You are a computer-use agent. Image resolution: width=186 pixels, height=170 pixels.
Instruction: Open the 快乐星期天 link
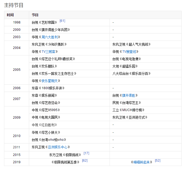click(50, 81)
